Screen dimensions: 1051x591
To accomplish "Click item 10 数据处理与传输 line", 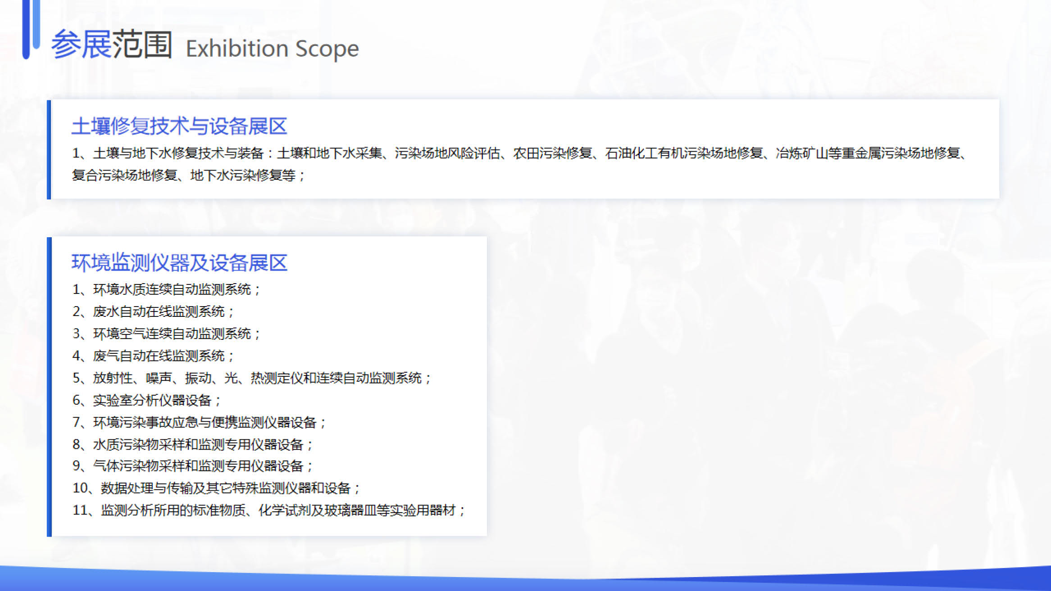I will pos(216,488).
